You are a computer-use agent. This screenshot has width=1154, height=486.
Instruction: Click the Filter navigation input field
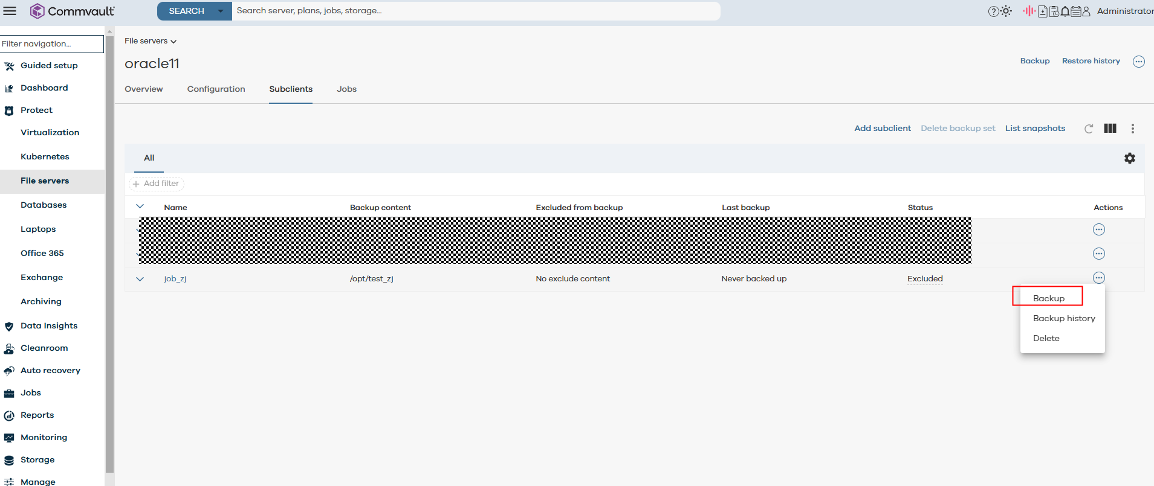(52, 43)
